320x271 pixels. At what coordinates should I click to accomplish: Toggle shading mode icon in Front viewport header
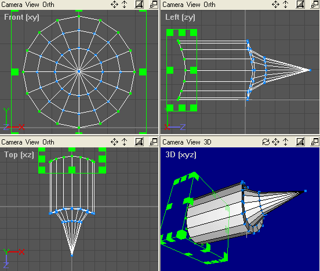point(139,4)
